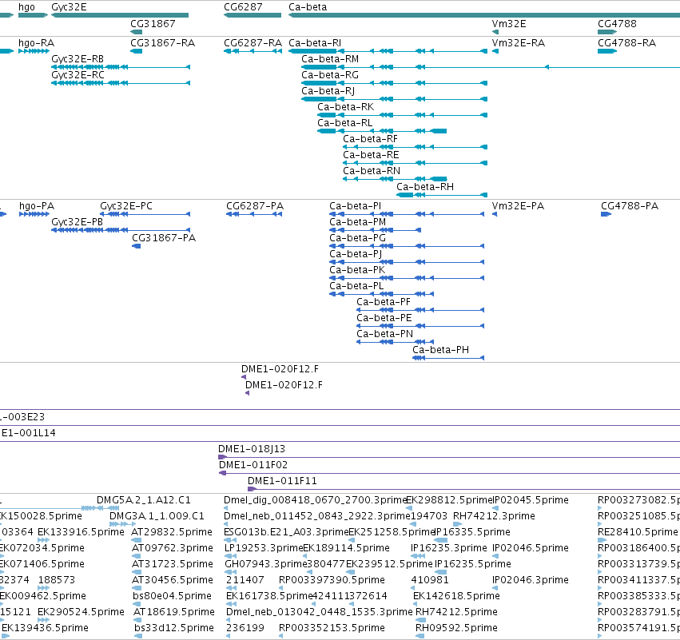Click the AT09762.3prime EST label

pyautogui.click(x=173, y=548)
